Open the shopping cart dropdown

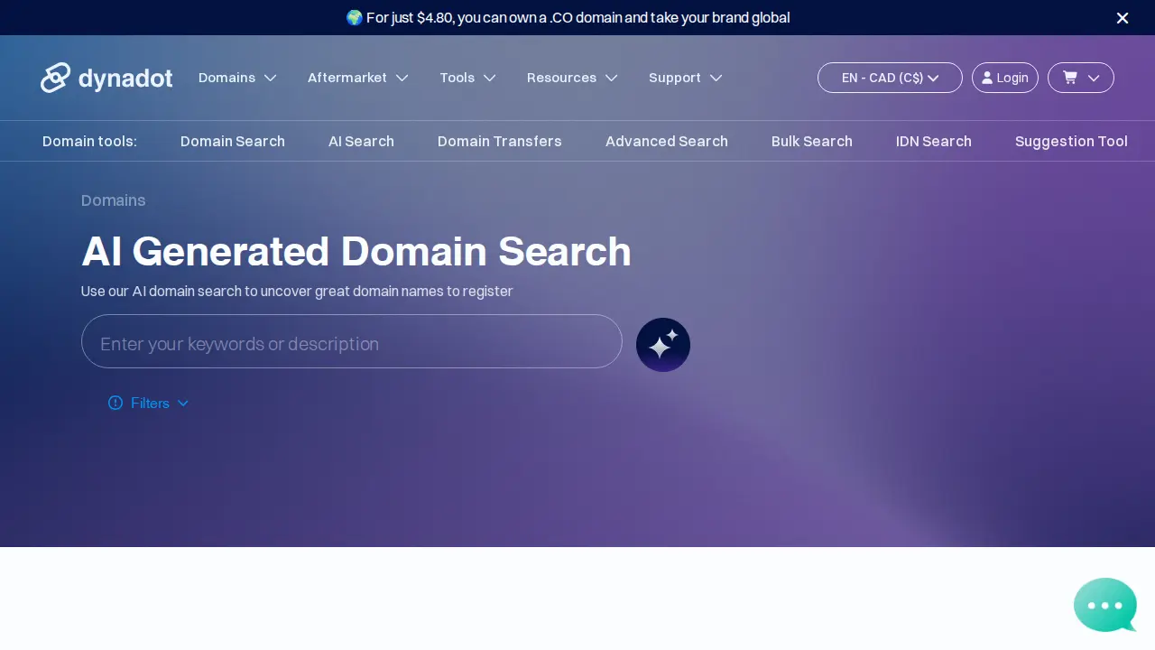coord(1081,78)
